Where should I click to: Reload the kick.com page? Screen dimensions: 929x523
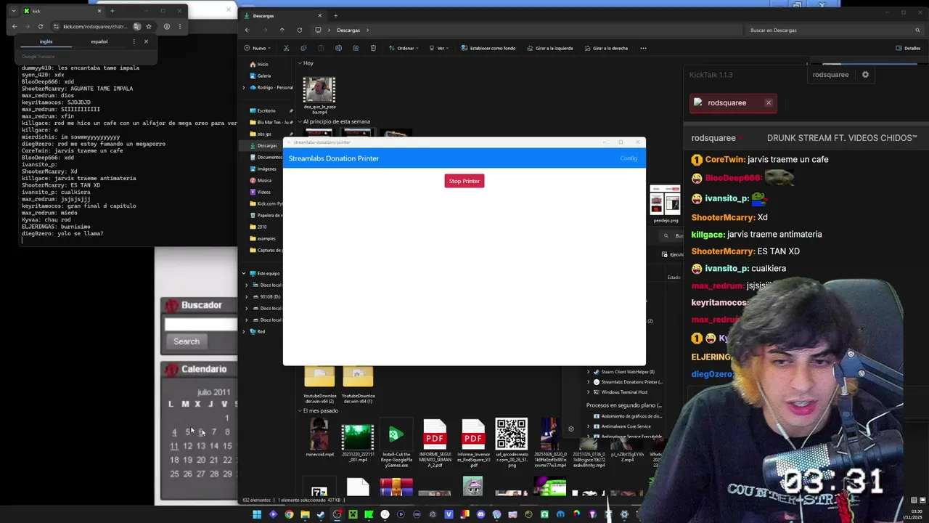click(41, 27)
